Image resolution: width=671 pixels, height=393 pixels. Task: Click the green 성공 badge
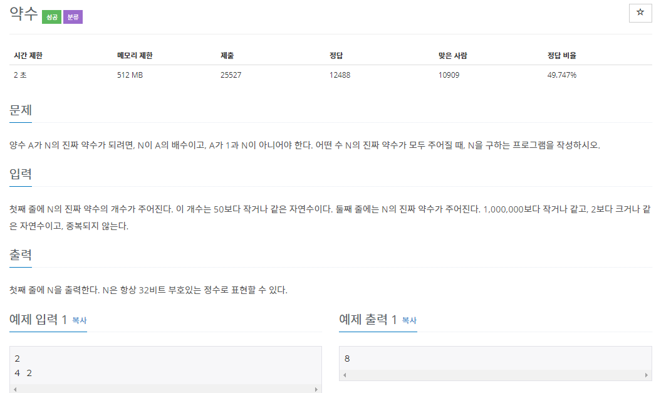[51, 17]
